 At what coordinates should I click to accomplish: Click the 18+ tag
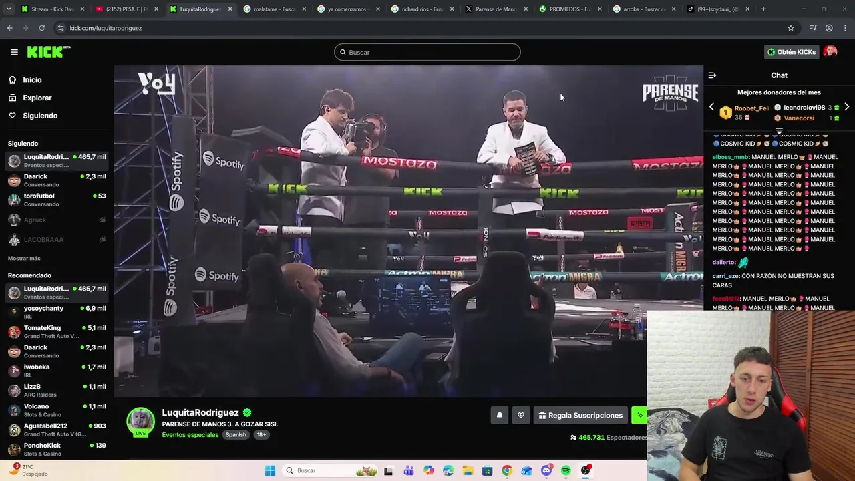click(261, 434)
